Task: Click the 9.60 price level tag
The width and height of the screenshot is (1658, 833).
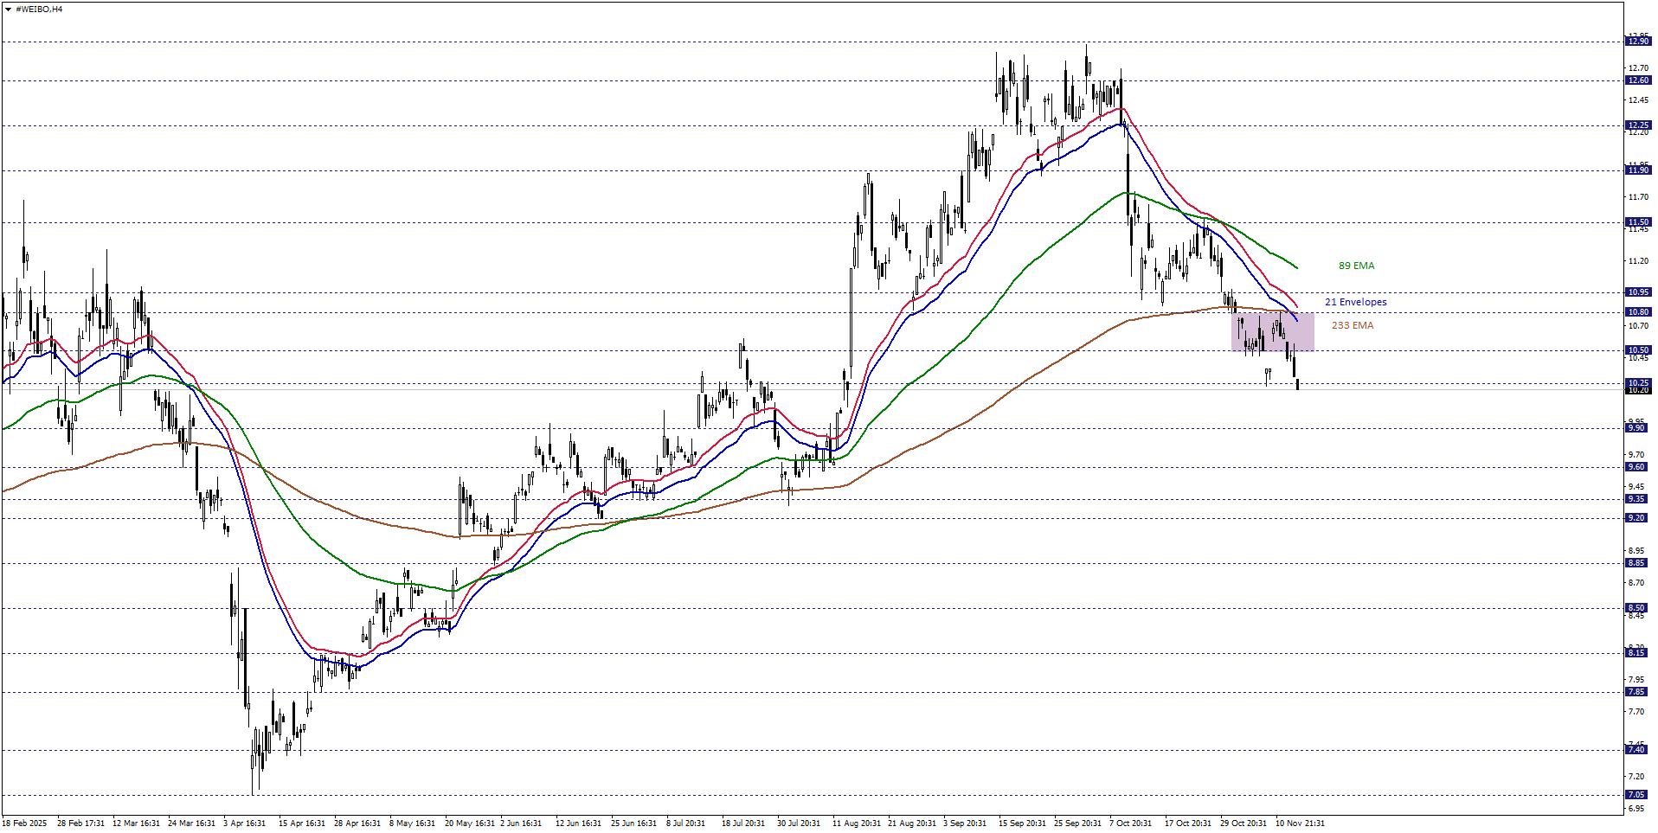Action: (1637, 467)
